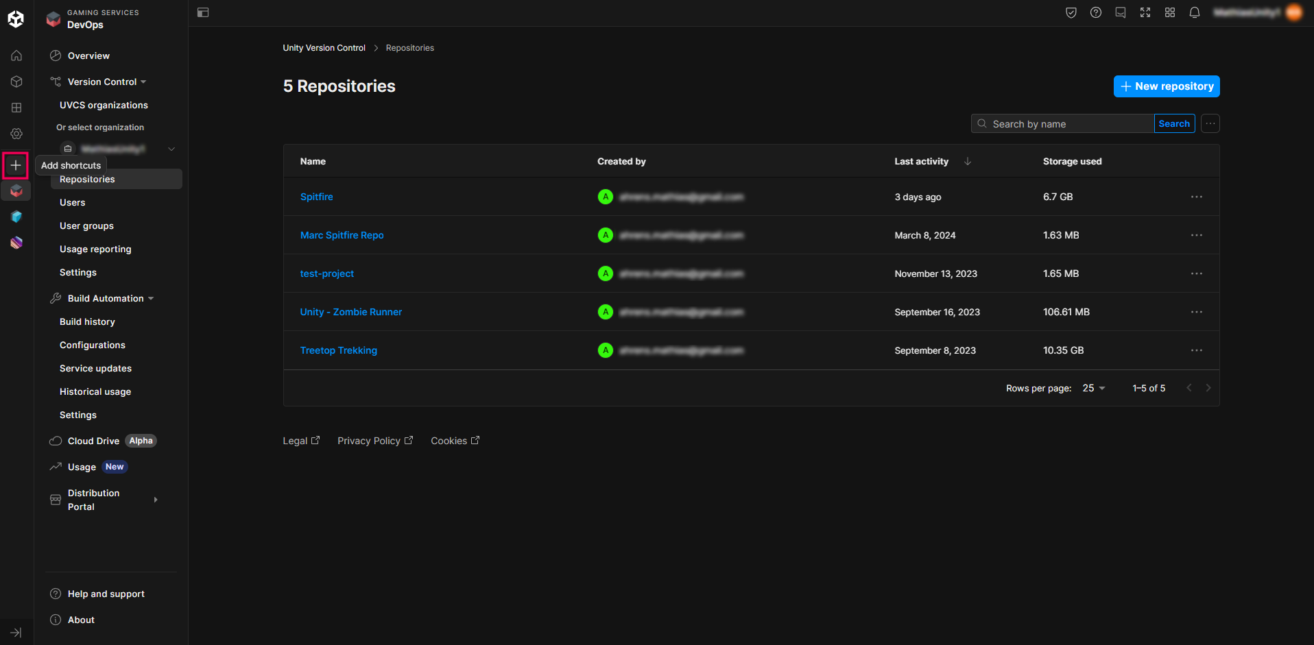Go to Build history menu item

pos(87,321)
